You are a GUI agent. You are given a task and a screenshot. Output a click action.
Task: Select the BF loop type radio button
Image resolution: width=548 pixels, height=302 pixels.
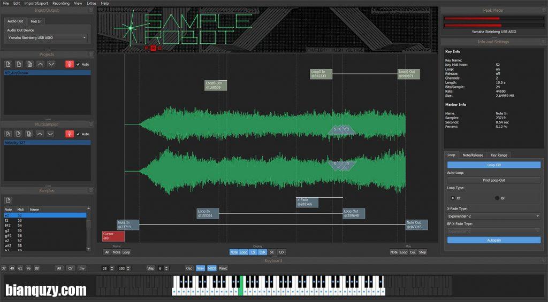(x=497, y=198)
